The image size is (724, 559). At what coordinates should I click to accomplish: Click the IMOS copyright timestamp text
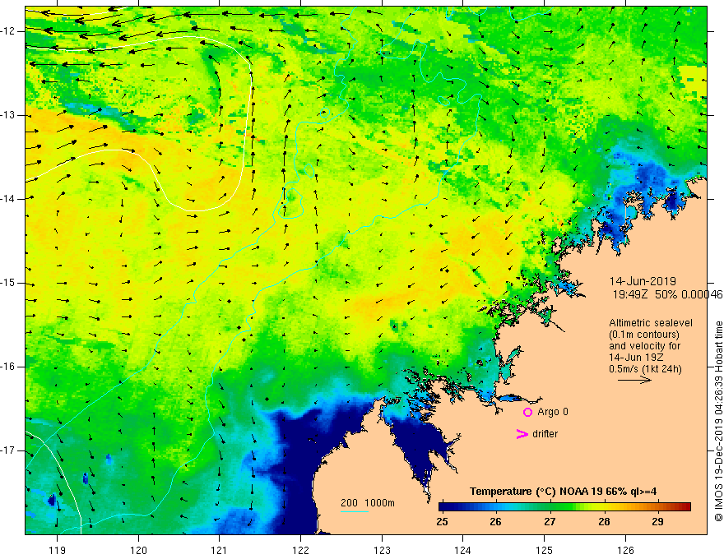tap(718, 421)
